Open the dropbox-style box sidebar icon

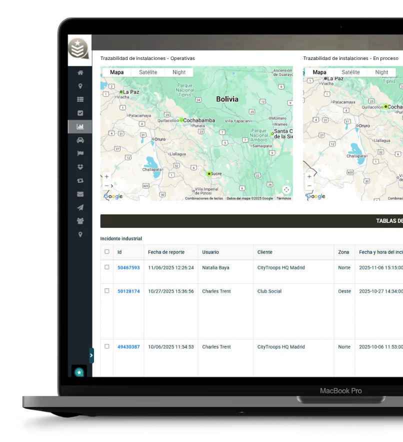(x=80, y=167)
